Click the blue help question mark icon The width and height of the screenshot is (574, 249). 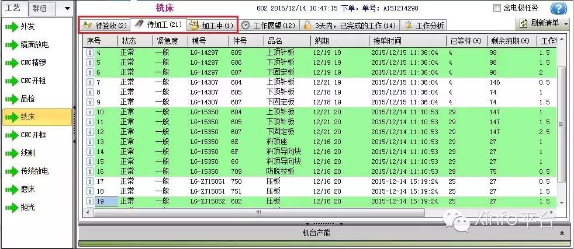click(559, 9)
